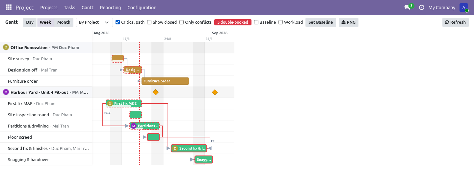Open the Gantt menu
The width and height of the screenshot is (474, 173).
tap(88, 8)
